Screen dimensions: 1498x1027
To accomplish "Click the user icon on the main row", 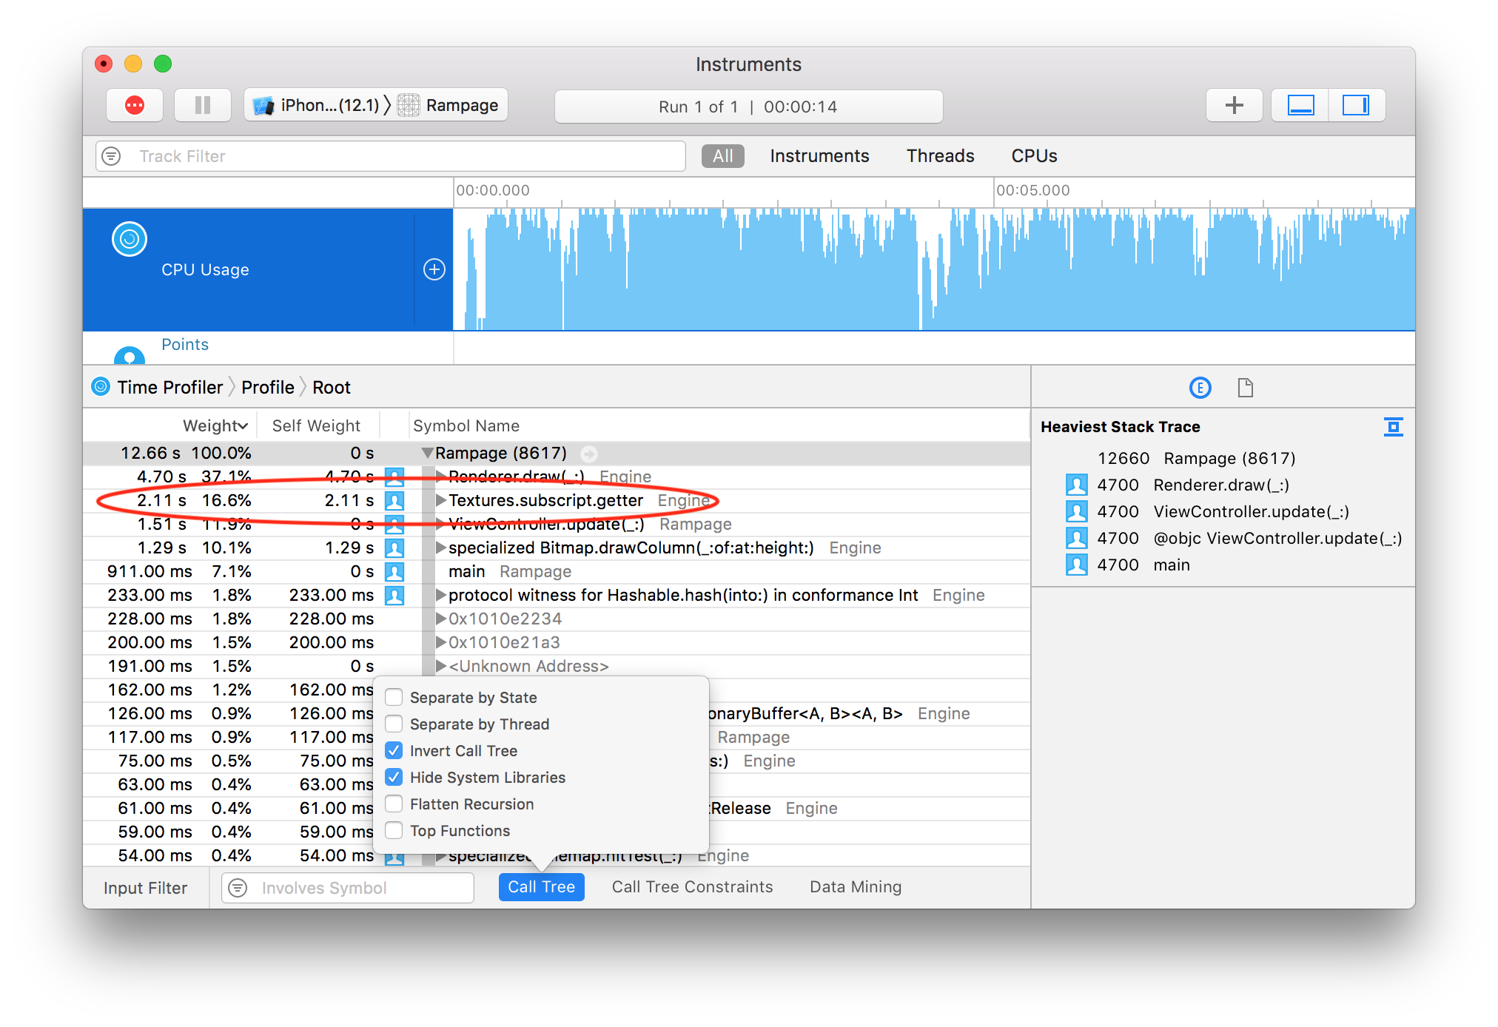I will click(395, 572).
